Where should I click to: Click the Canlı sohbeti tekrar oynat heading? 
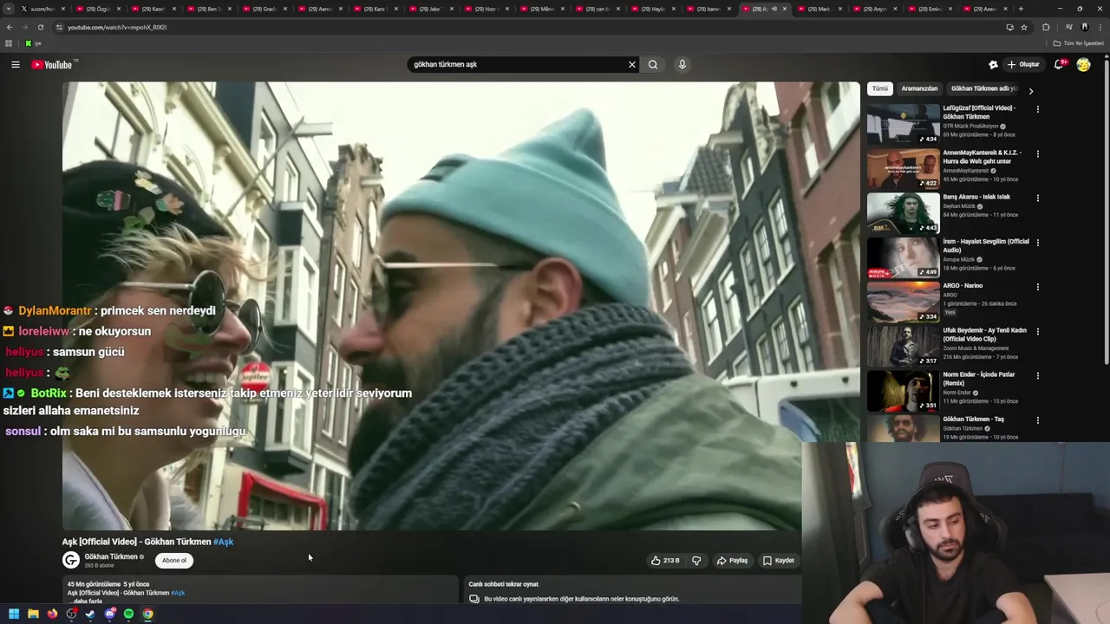click(x=504, y=584)
